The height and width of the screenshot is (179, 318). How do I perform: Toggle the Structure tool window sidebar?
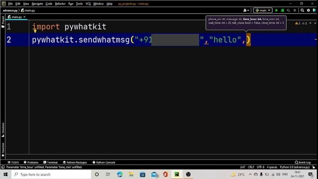point(3,130)
